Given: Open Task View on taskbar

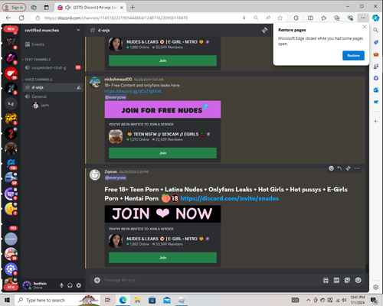Looking at the screenshot, I should tap(108, 300).
